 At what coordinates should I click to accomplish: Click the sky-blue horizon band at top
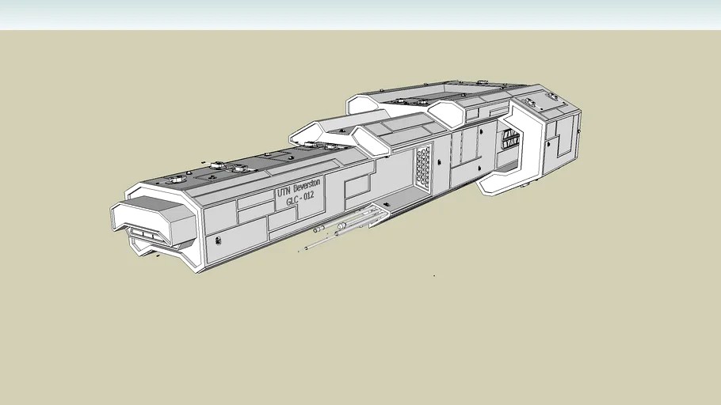[x=360, y=14]
